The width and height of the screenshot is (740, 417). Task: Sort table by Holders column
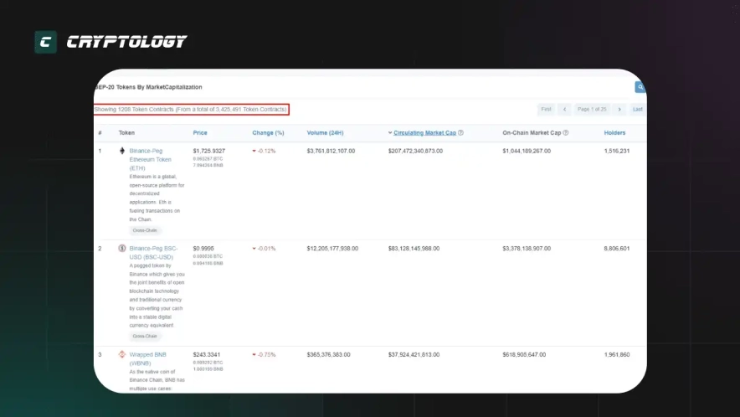point(614,132)
